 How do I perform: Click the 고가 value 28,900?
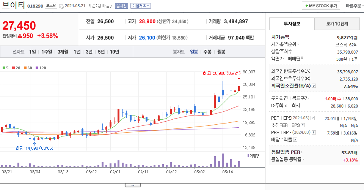[x=147, y=21]
